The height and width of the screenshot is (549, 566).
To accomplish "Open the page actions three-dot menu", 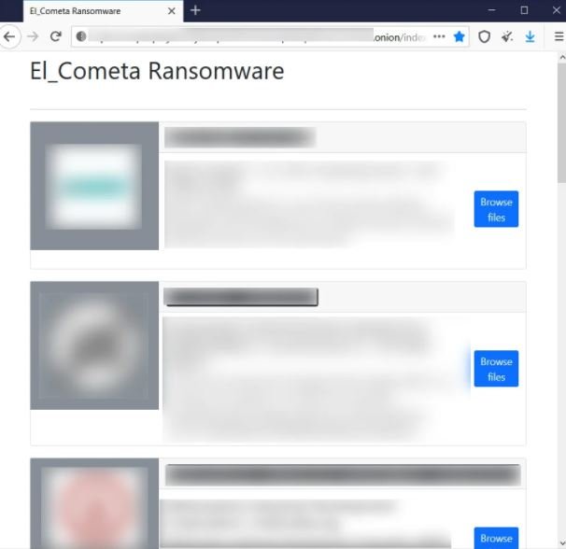I will (x=439, y=36).
